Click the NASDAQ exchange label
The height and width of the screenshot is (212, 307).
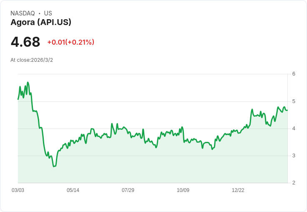pyautogui.click(x=23, y=13)
